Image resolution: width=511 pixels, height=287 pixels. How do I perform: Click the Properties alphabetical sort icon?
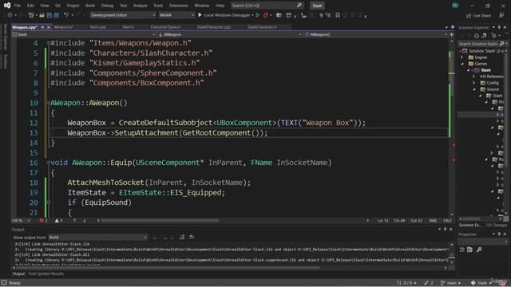click(x=469, y=250)
